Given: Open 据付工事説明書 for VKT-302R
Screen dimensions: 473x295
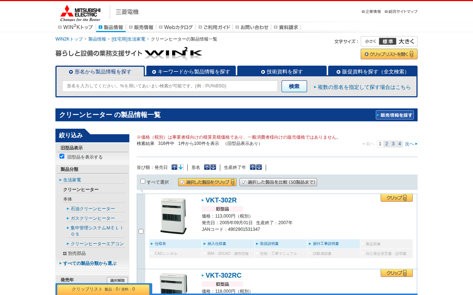Looking at the screenshot, I should pos(334,244).
